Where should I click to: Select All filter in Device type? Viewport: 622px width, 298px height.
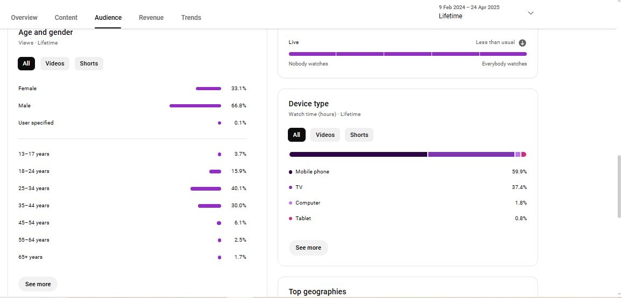click(296, 135)
